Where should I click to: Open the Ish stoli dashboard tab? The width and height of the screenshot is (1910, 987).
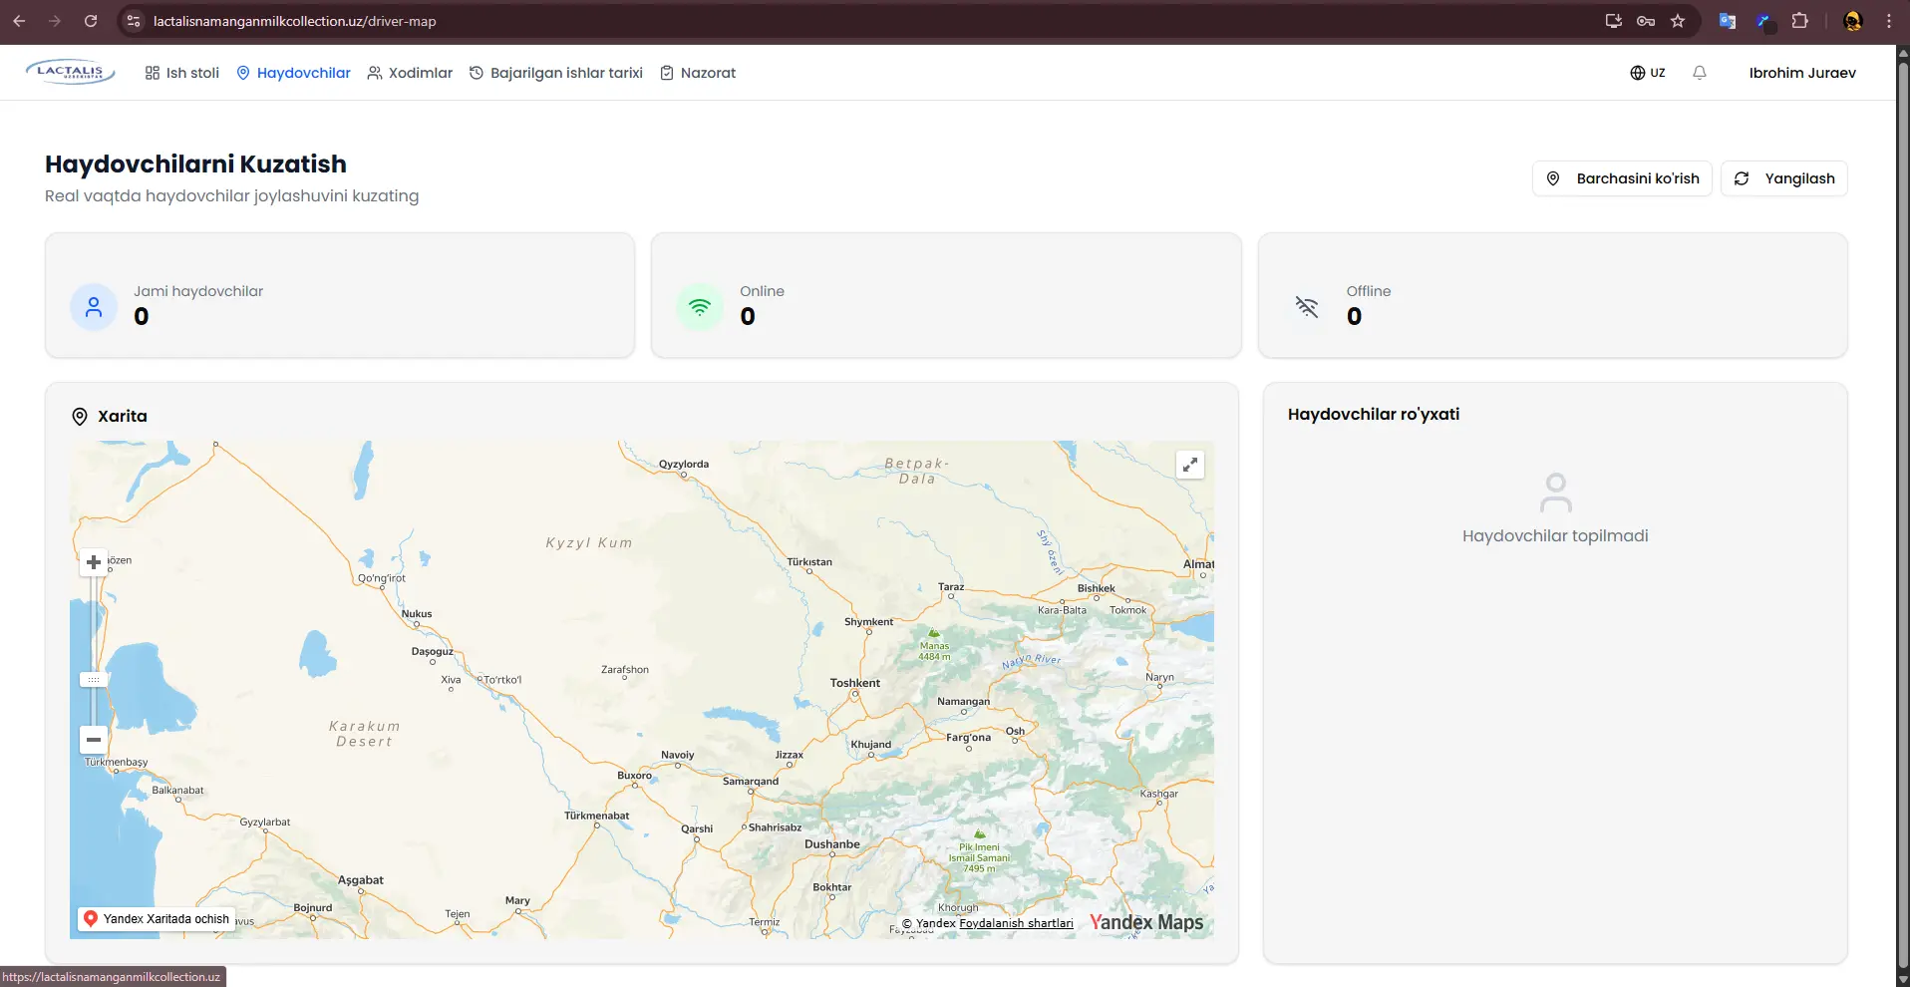(182, 73)
